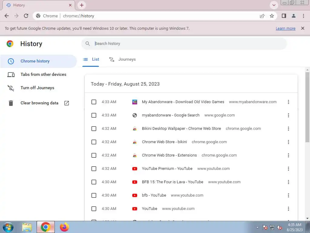Share this page icon in address bar
The width and height of the screenshot is (310, 233).
[x=262, y=16]
